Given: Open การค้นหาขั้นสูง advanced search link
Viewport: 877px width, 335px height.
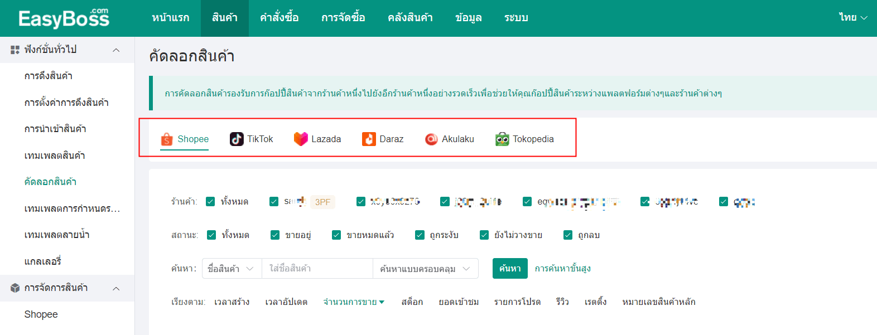Looking at the screenshot, I should 563,269.
